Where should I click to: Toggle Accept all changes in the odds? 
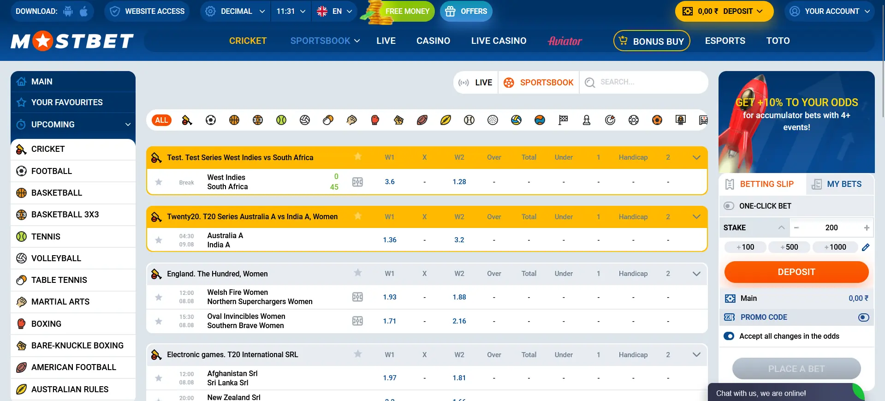click(729, 336)
